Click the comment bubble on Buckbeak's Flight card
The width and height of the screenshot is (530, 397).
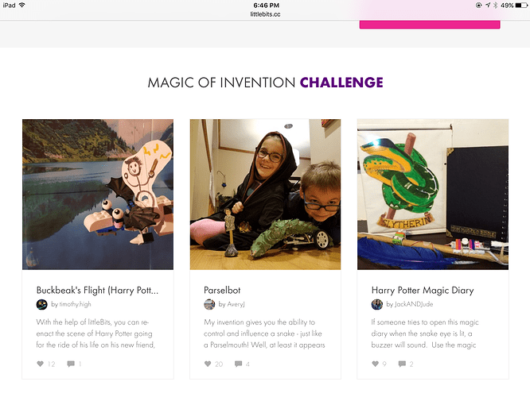point(71,364)
